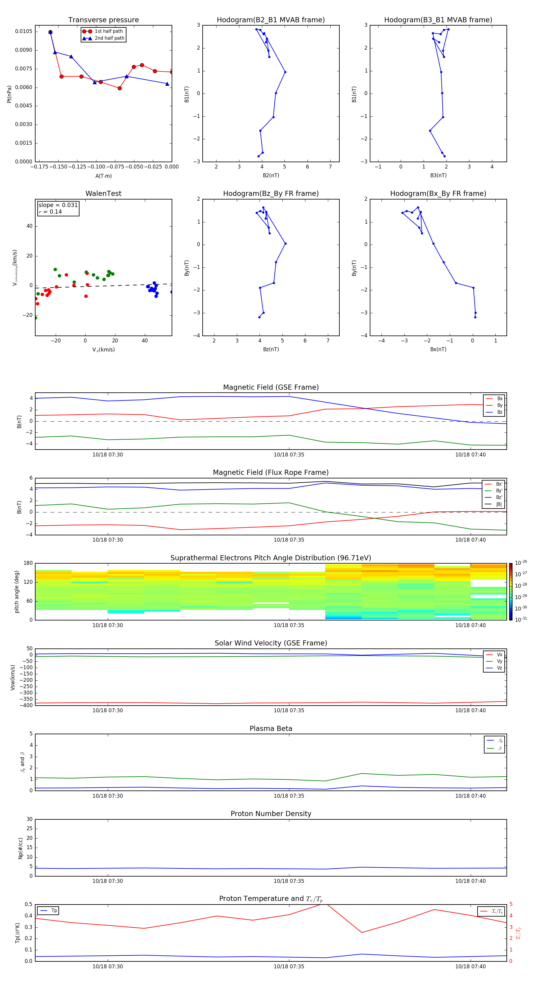Click the 'pitch angle (deg)' axis label
Viewport: 542px width, 993px height.
point(17,592)
